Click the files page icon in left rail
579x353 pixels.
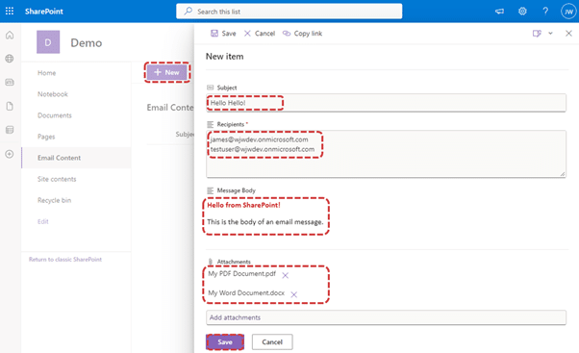tap(10, 107)
